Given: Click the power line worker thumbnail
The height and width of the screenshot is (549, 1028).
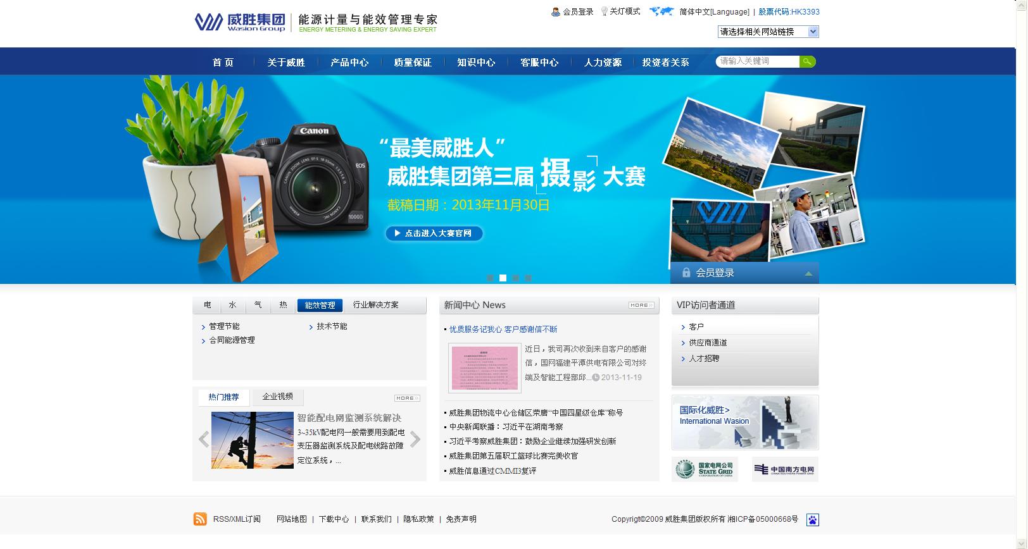Looking at the screenshot, I should coord(253,440).
